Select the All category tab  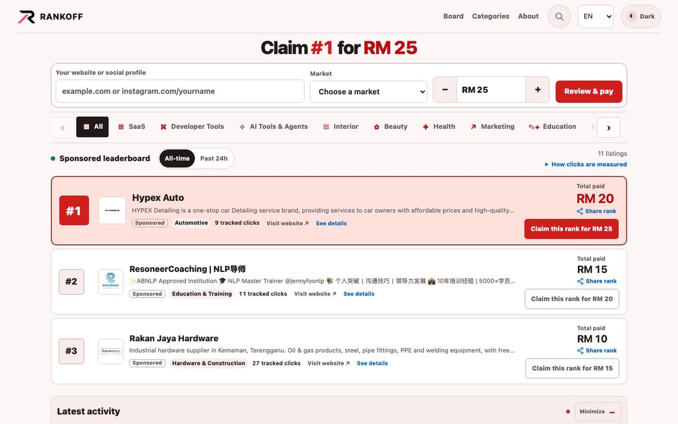[92, 127]
